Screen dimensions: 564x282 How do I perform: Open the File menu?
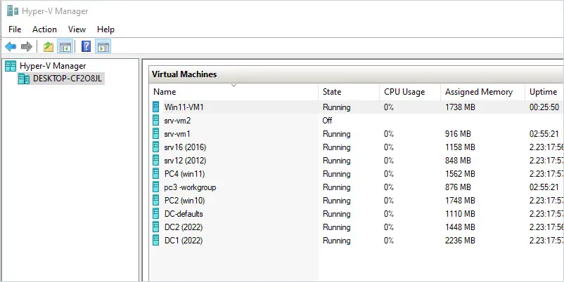pyautogui.click(x=15, y=29)
